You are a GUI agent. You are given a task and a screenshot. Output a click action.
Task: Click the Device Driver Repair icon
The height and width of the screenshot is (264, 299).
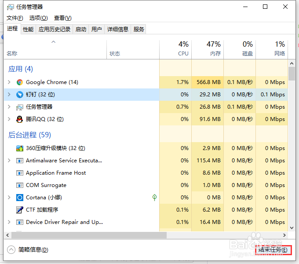click(x=20, y=222)
